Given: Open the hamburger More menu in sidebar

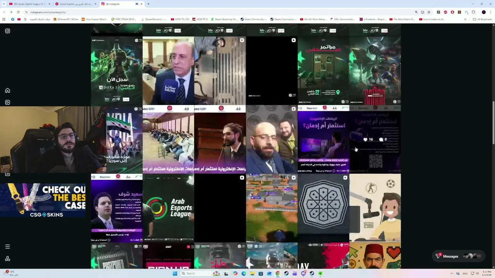Looking at the screenshot, I should [x=7, y=246].
